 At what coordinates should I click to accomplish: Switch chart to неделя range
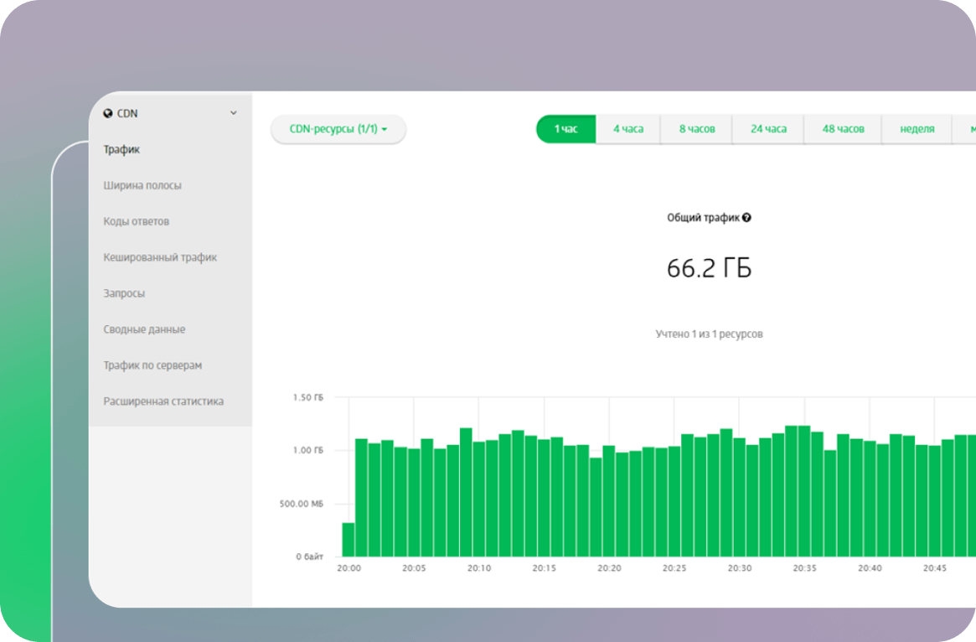point(917,129)
